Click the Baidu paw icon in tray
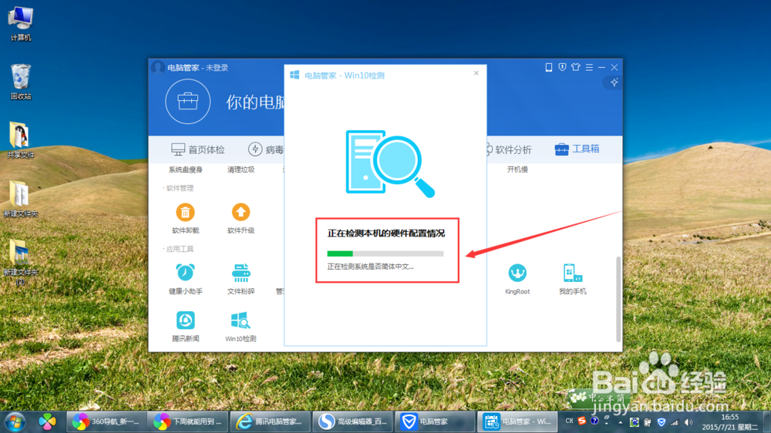The image size is (771, 433). [x=635, y=422]
